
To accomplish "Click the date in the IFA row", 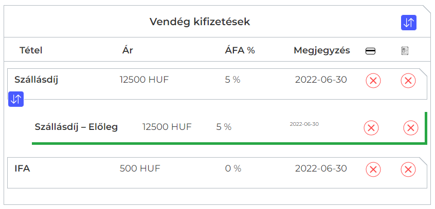I will [x=321, y=168].
